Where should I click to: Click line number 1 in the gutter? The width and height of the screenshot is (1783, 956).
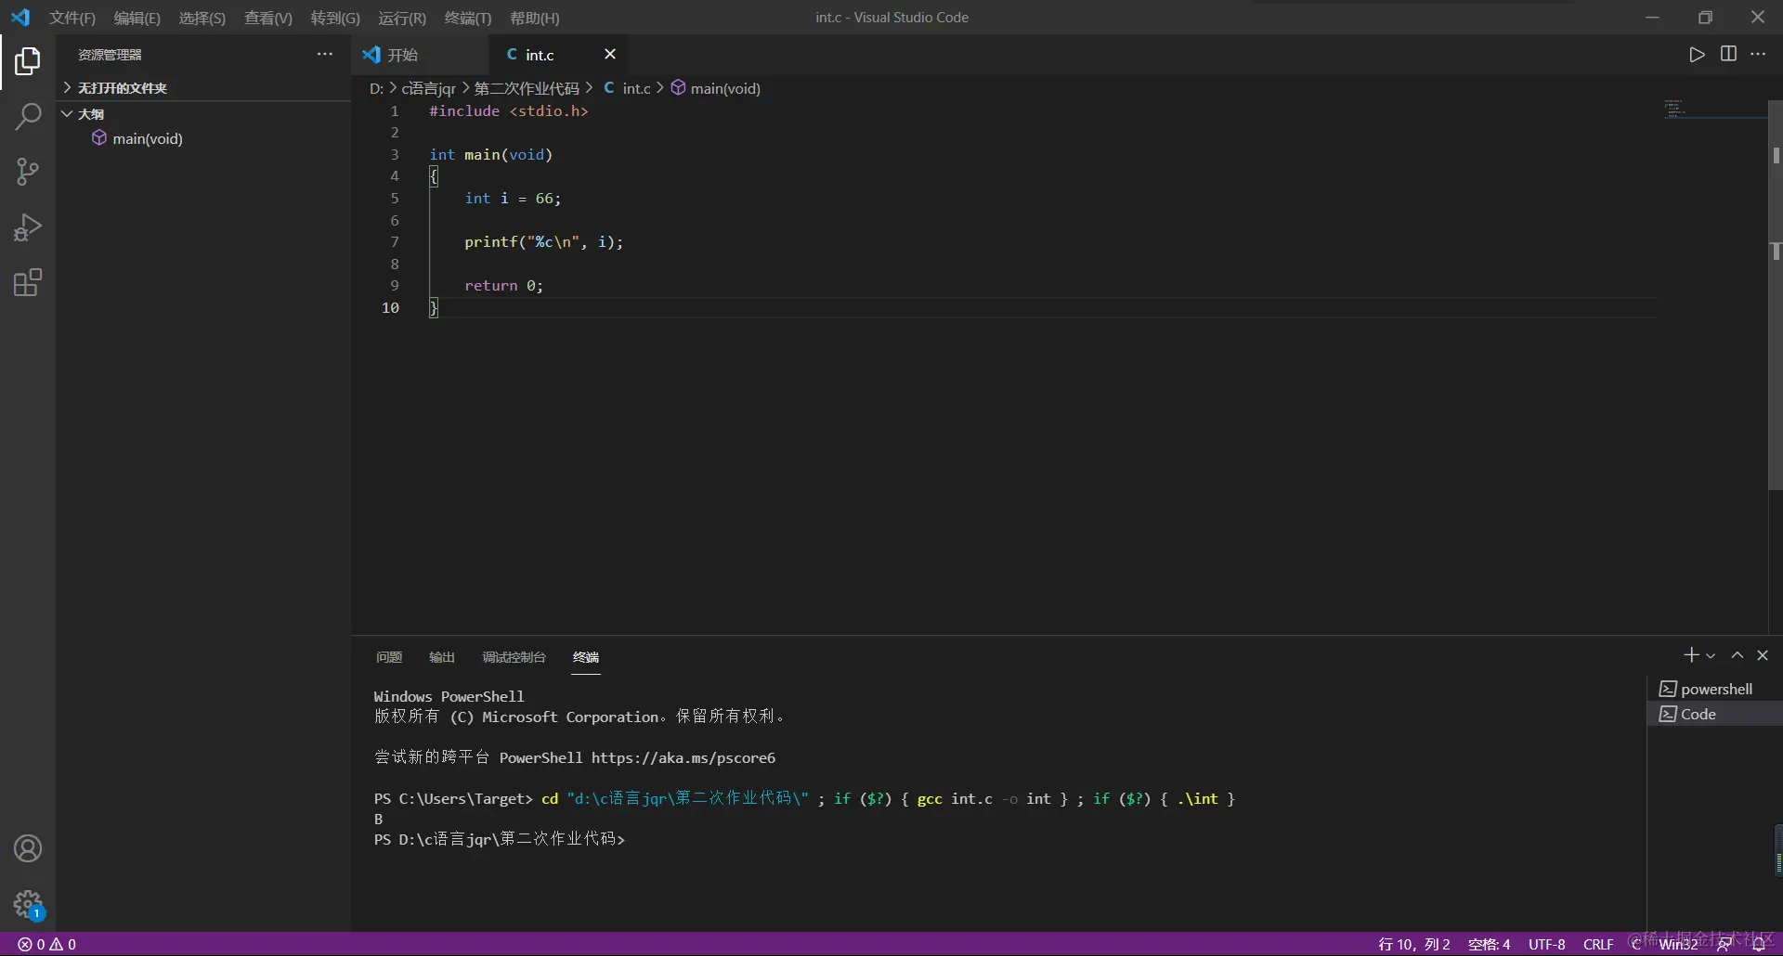click(x=395, y=111)
